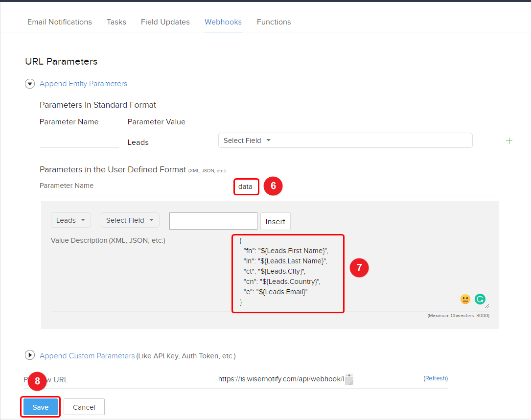Collapse the Append Entity Parameters section
531x420 pixels.
(30, 84)
